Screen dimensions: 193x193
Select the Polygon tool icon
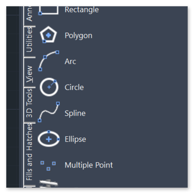click(x=49, y=35)
